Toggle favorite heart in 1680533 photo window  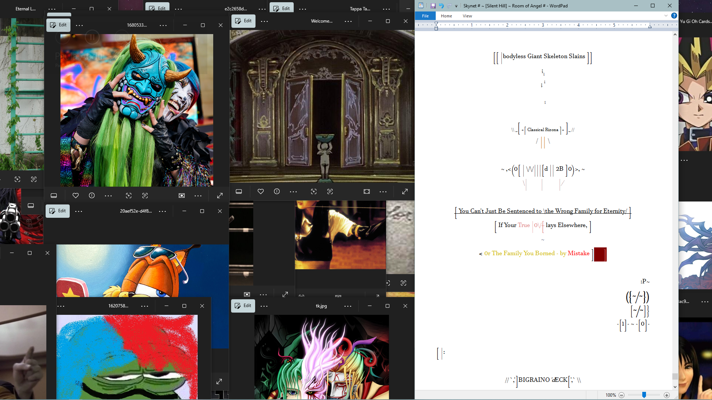point(76,196)
